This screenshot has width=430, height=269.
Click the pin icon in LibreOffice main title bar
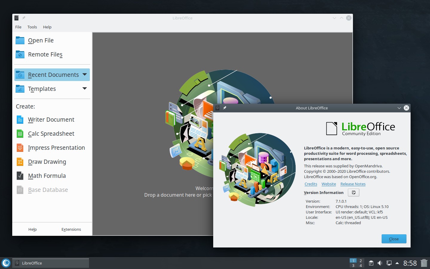24,18
